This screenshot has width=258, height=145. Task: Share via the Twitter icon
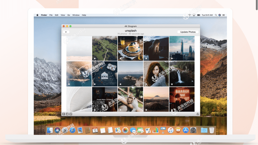[x=67, y=114]
